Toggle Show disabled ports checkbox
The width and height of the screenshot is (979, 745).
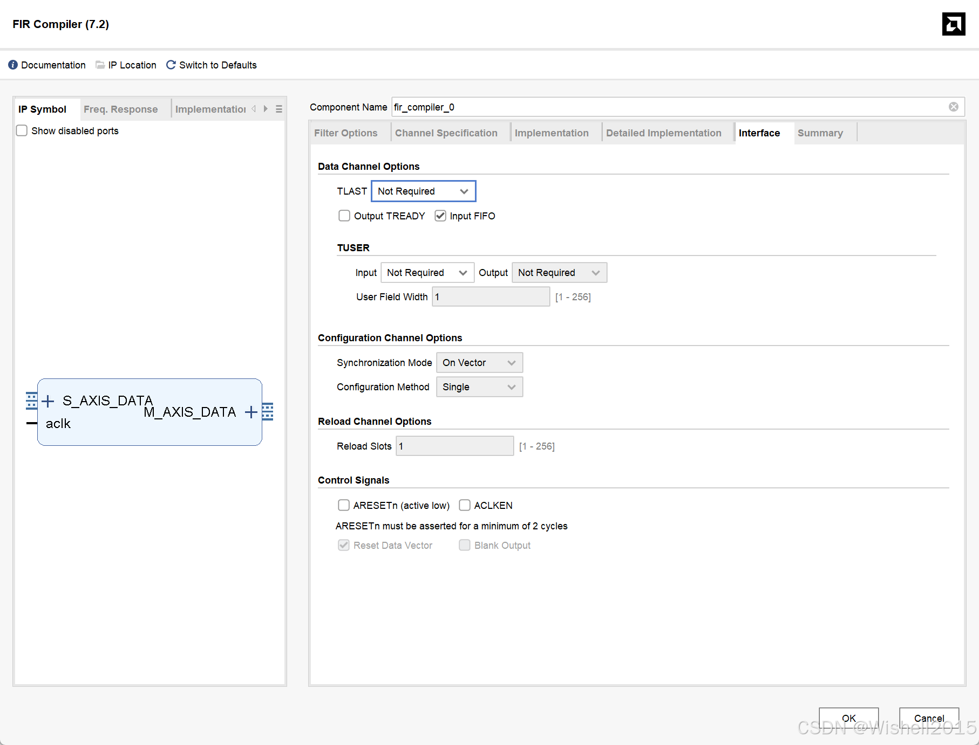22,130
